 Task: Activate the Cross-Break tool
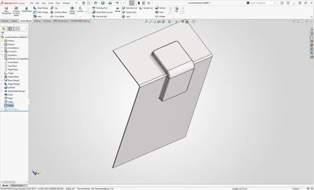coord(57,16)
